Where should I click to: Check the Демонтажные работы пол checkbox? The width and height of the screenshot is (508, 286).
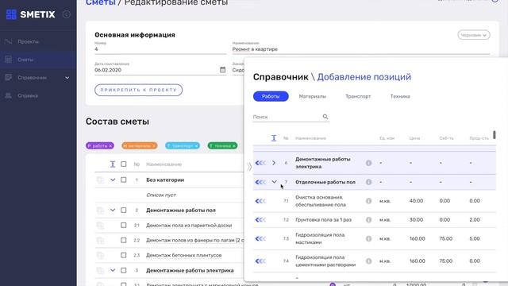click(124, 210)
